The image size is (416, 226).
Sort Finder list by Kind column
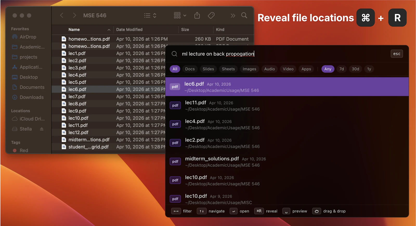pos(220,30)
